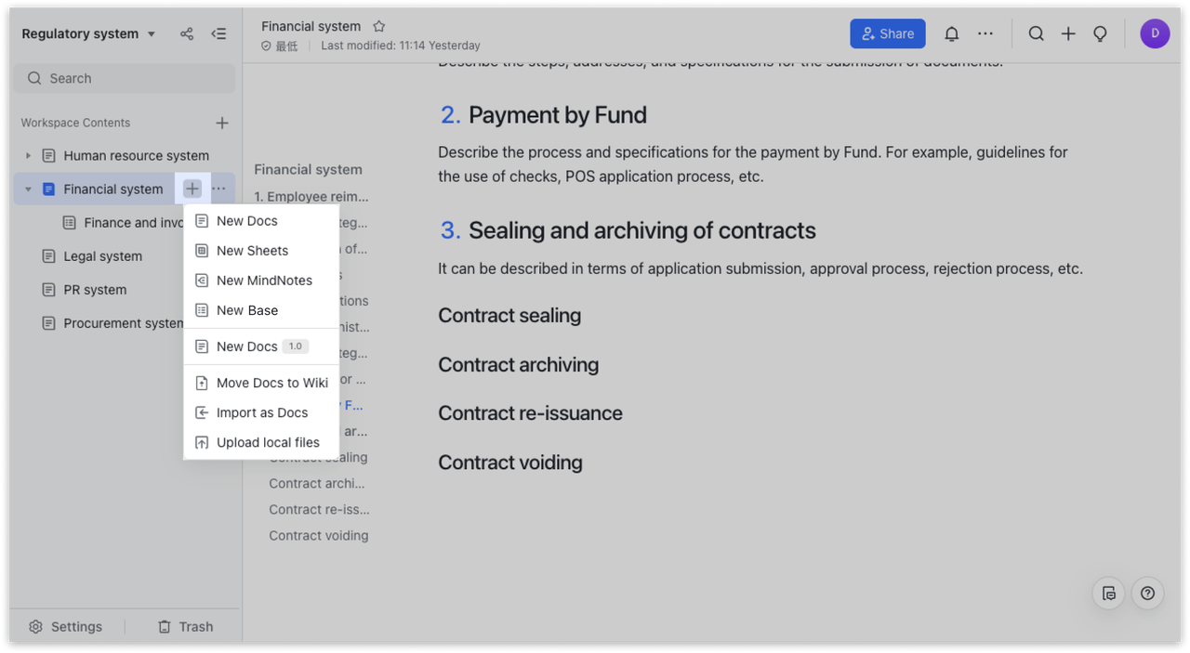
Task: Open notifications bell icon
Action: (x=951, y=33)
